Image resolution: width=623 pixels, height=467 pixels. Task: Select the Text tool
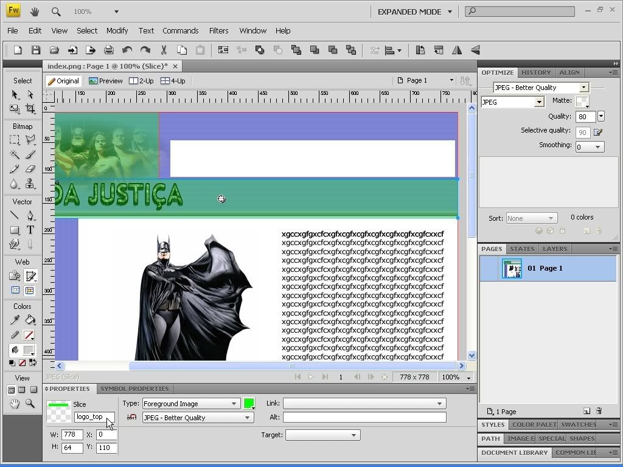click(x=30, y=230)
